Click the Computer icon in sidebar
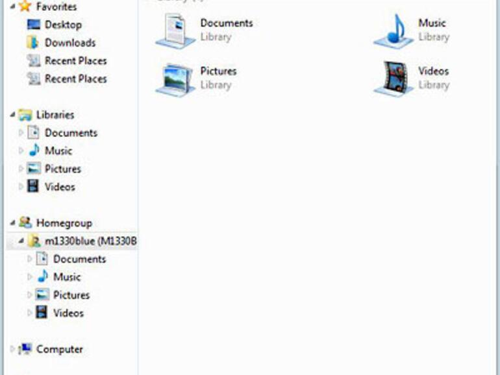 coord(25,349)
